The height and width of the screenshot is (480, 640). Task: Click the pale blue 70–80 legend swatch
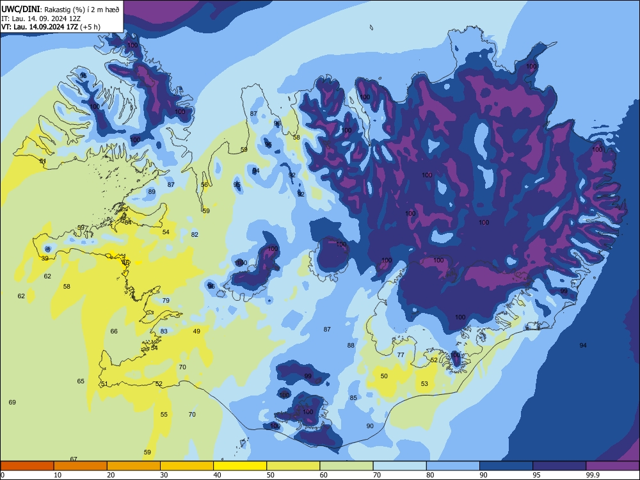click(x=399, y=466)
